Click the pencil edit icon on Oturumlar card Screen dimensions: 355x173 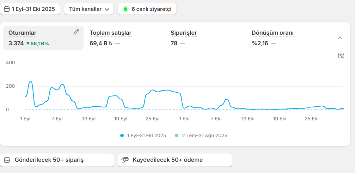coord(76,32)
